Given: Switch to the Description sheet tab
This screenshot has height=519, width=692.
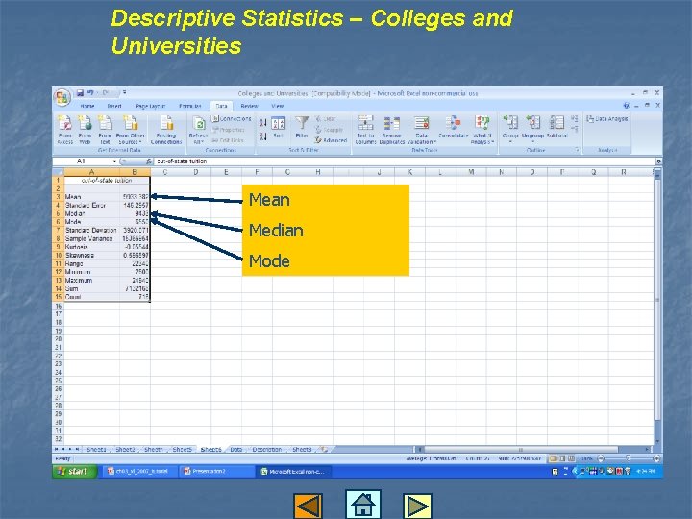Looking at the screenshot, I should tap(267, 449).
